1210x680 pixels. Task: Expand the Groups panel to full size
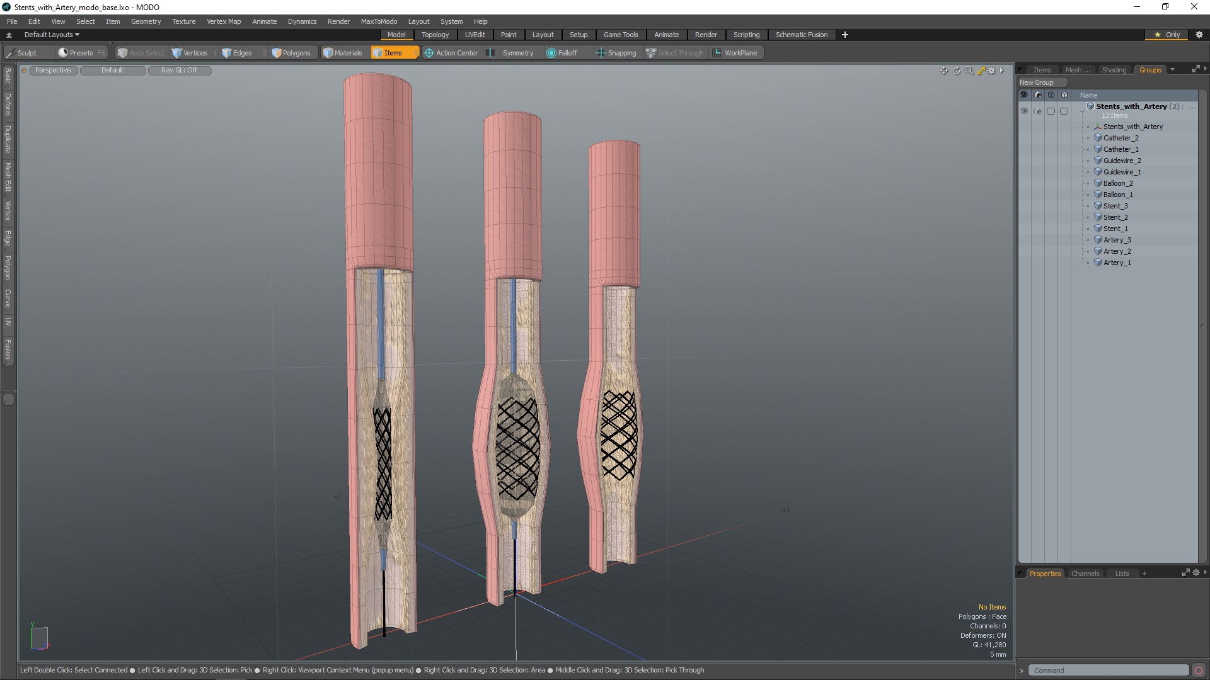tap(1196, 69)
